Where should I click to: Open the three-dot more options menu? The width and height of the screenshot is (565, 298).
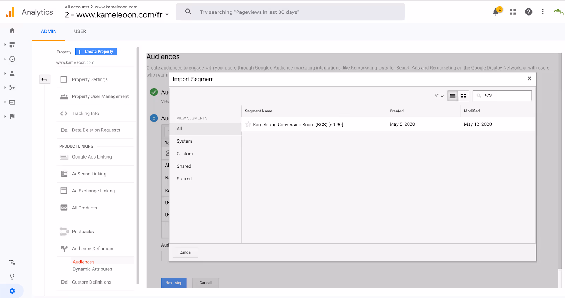tap(543, 12)
